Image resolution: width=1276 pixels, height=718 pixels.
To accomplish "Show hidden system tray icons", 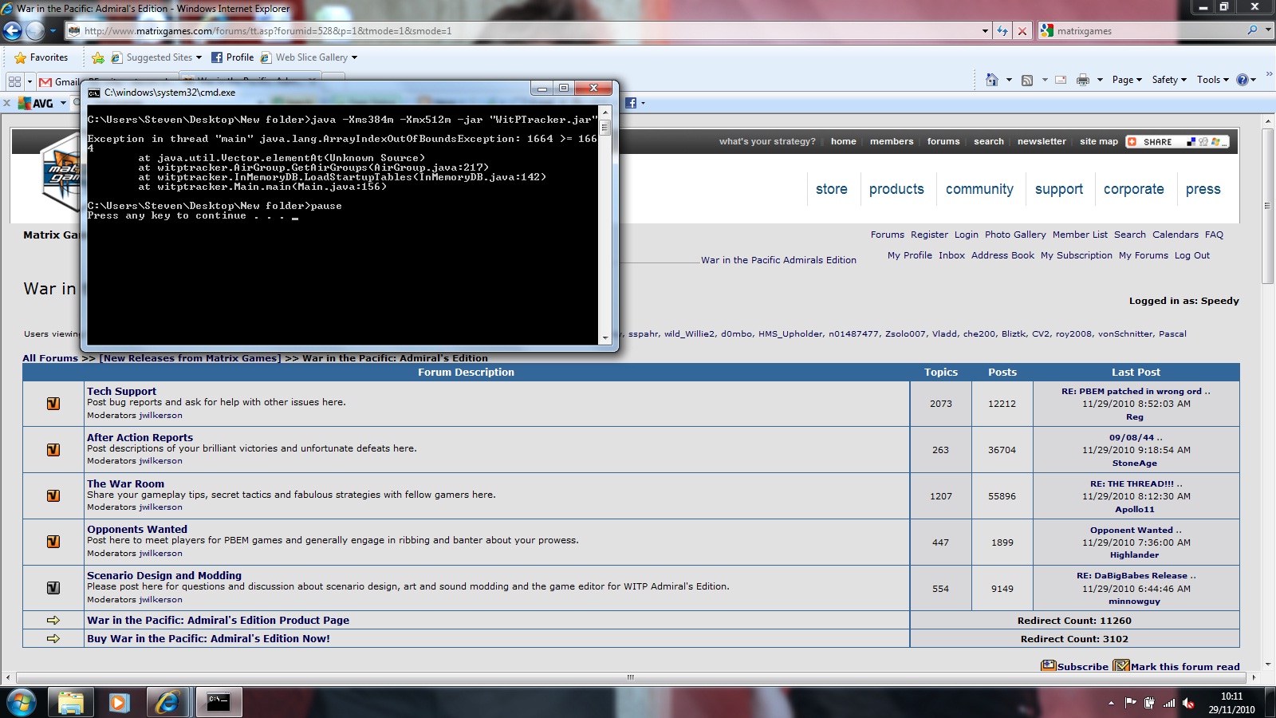I will click(x=1111, y=703).
